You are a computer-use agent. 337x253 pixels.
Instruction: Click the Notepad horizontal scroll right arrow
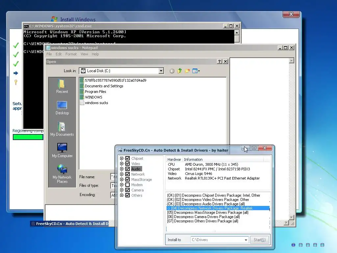tap(286, 223)
